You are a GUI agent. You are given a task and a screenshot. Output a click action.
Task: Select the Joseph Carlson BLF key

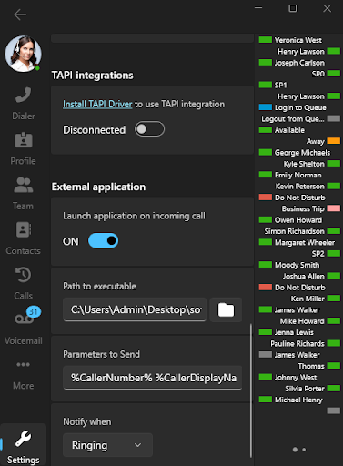coord(292,63)
